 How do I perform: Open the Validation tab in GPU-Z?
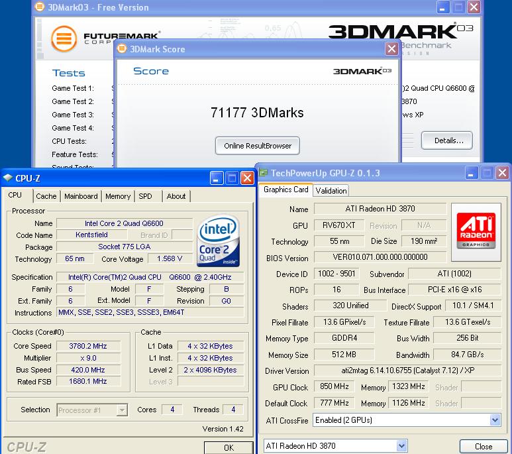pyautogui.click(x=331, y=191)
